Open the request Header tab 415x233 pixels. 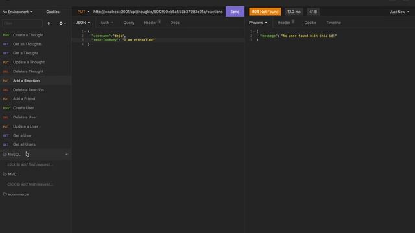coord(152,23)
